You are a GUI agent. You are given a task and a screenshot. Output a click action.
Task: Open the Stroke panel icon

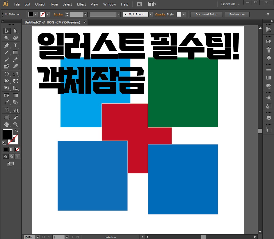[x=269, y=70]
